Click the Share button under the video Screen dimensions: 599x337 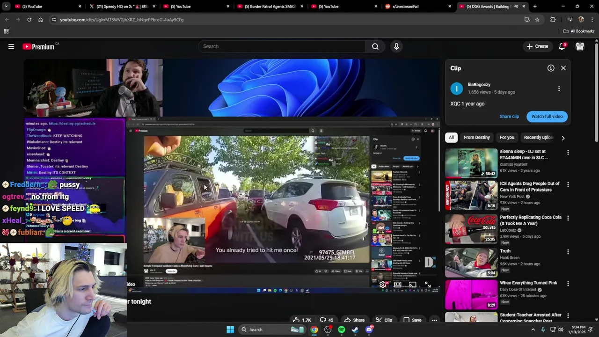pos(354,320)
